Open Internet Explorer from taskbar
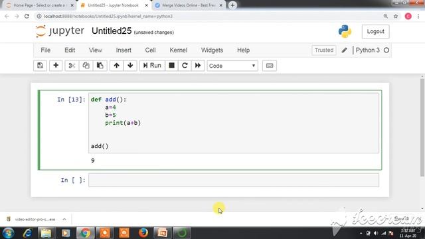This screenshot has width=425, height=239. [28, 233]
